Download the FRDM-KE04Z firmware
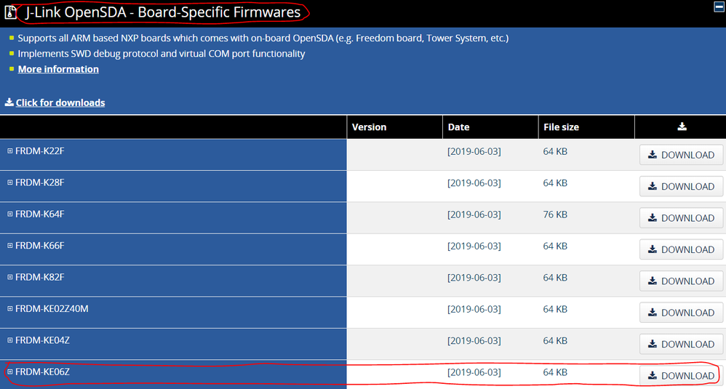 (x=681, y=344)
